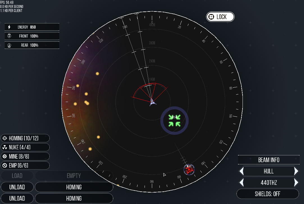Decrease beam frequency with left 440THz arrow

coord(241,183)
